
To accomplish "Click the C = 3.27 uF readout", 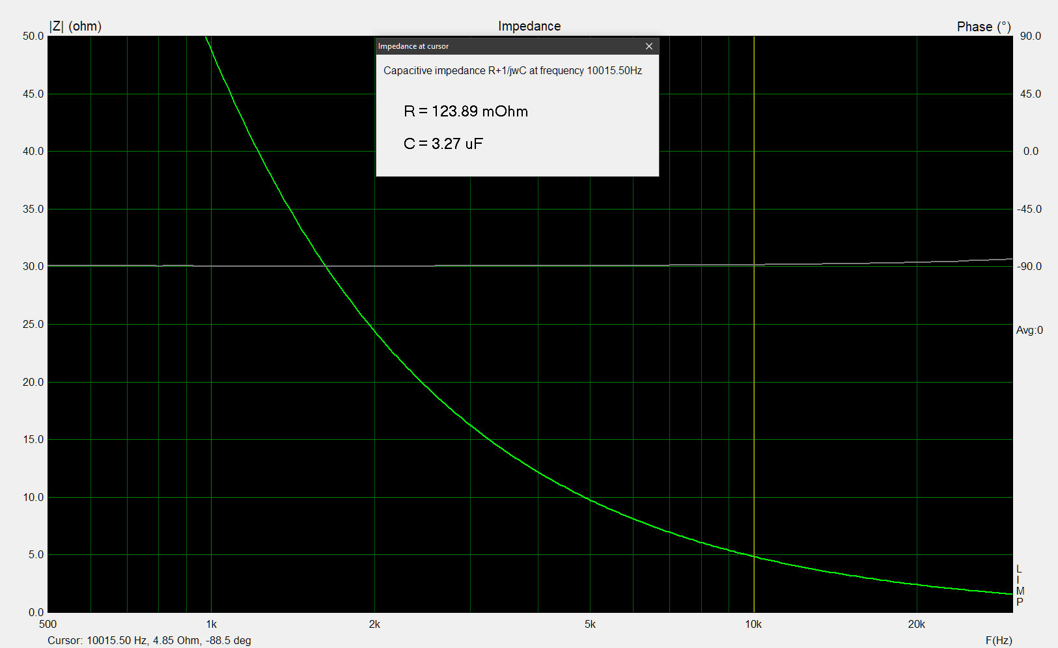I will pyautogui.click(x=443, y=144).
